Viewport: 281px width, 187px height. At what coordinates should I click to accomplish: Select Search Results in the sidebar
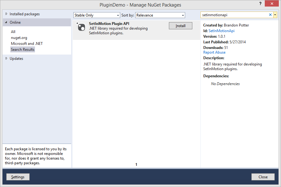click(x=22, y=49)
